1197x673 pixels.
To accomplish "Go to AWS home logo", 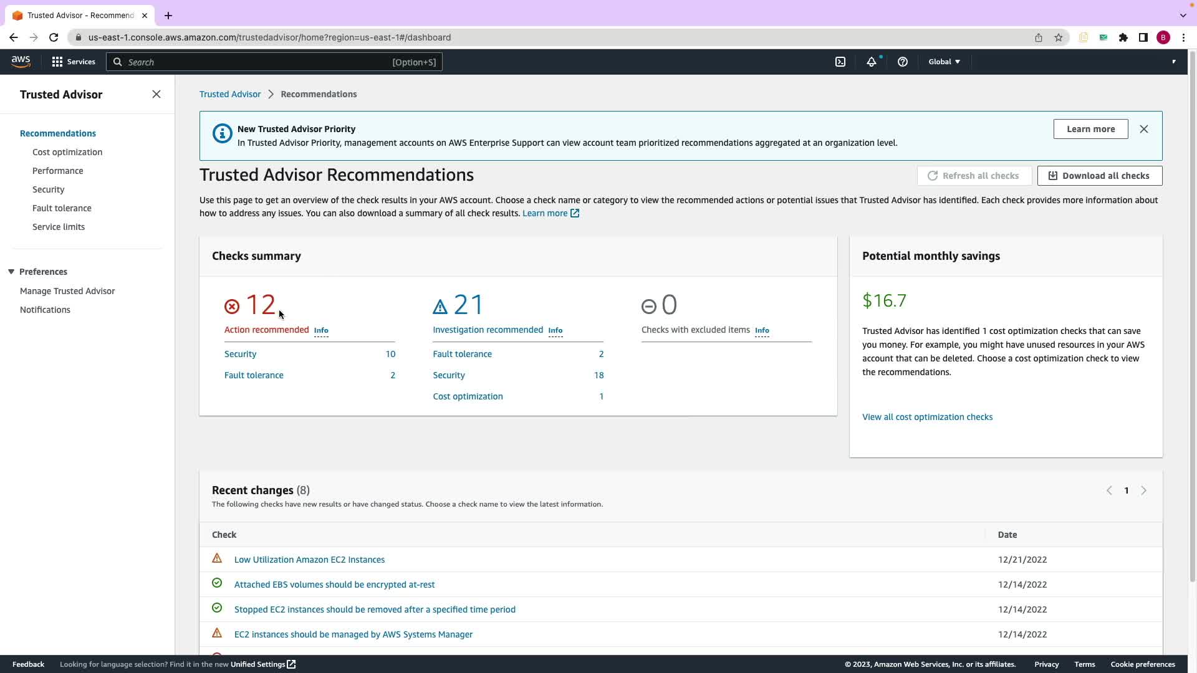I will tap(21, 61).
